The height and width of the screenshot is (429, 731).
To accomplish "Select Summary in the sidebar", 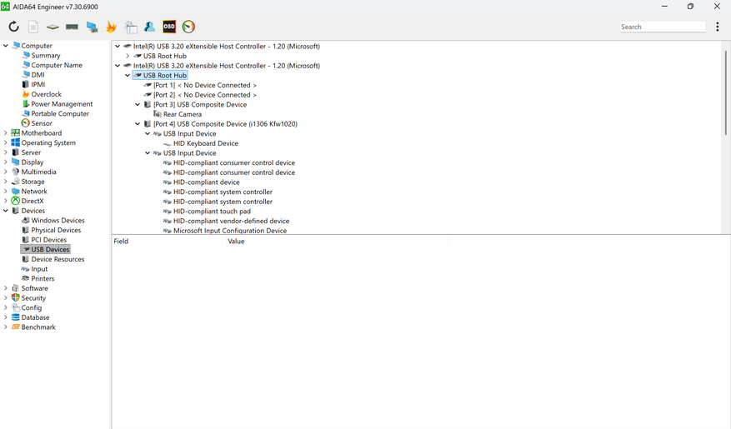I will 46,56.
